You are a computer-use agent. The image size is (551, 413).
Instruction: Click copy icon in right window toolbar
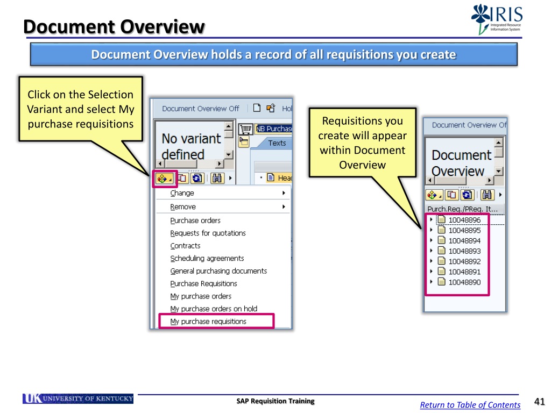coord(452,195)
